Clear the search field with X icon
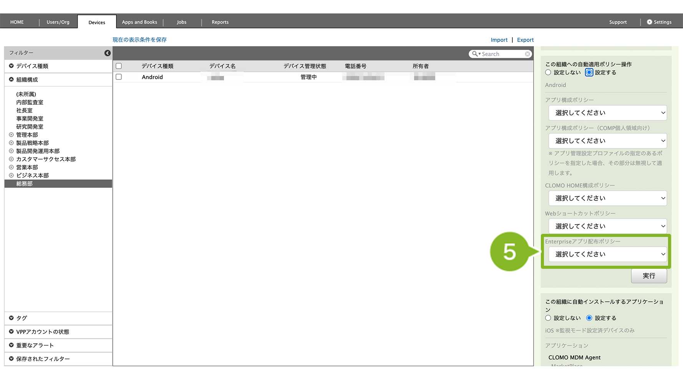 (527, 54)
